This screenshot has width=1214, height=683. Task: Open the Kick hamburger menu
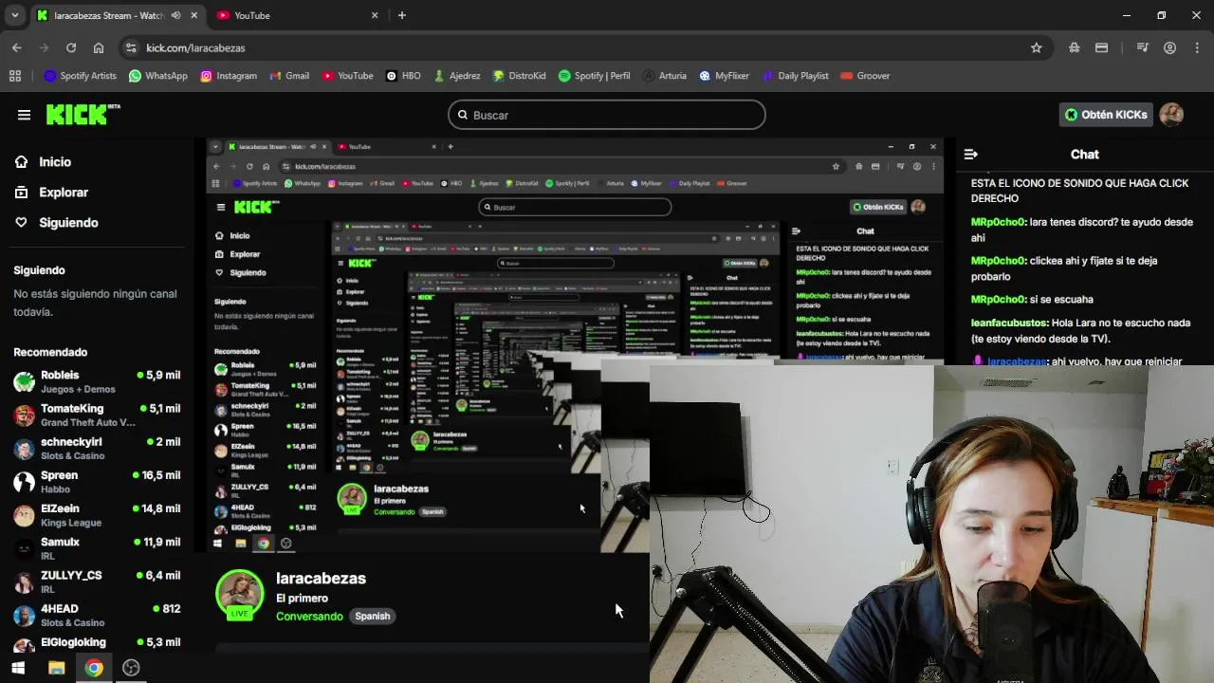[x=24, y=115]
